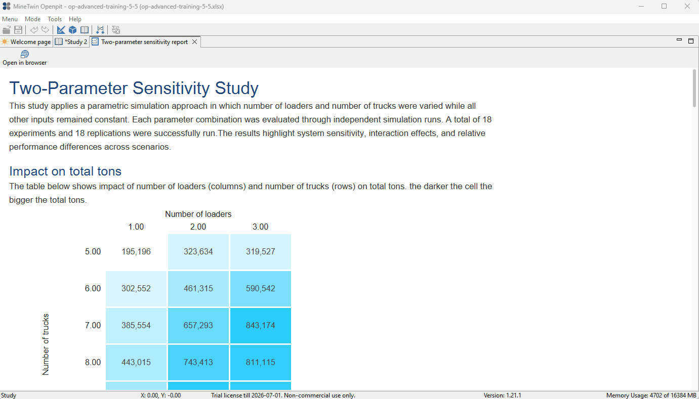Image resolution: width=699 pixels, height=399 pixels.
Task: Click the column header 3.00
Action: 261,227
